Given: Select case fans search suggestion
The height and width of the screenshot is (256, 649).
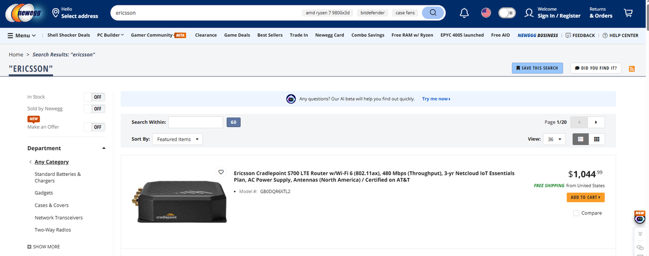Looking at the screenshot, I should click(405, 12).
